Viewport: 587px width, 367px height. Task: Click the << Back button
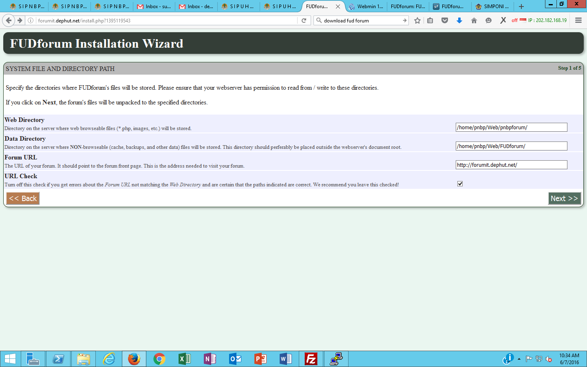coord(23,199)
